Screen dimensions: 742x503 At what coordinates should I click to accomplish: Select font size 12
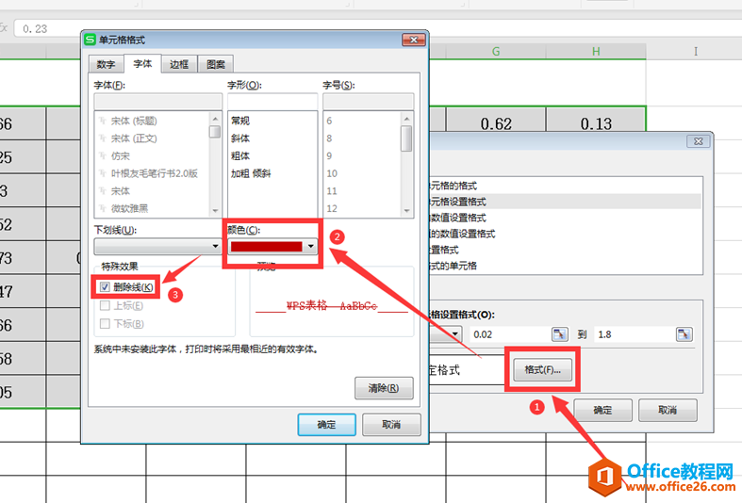332,208
